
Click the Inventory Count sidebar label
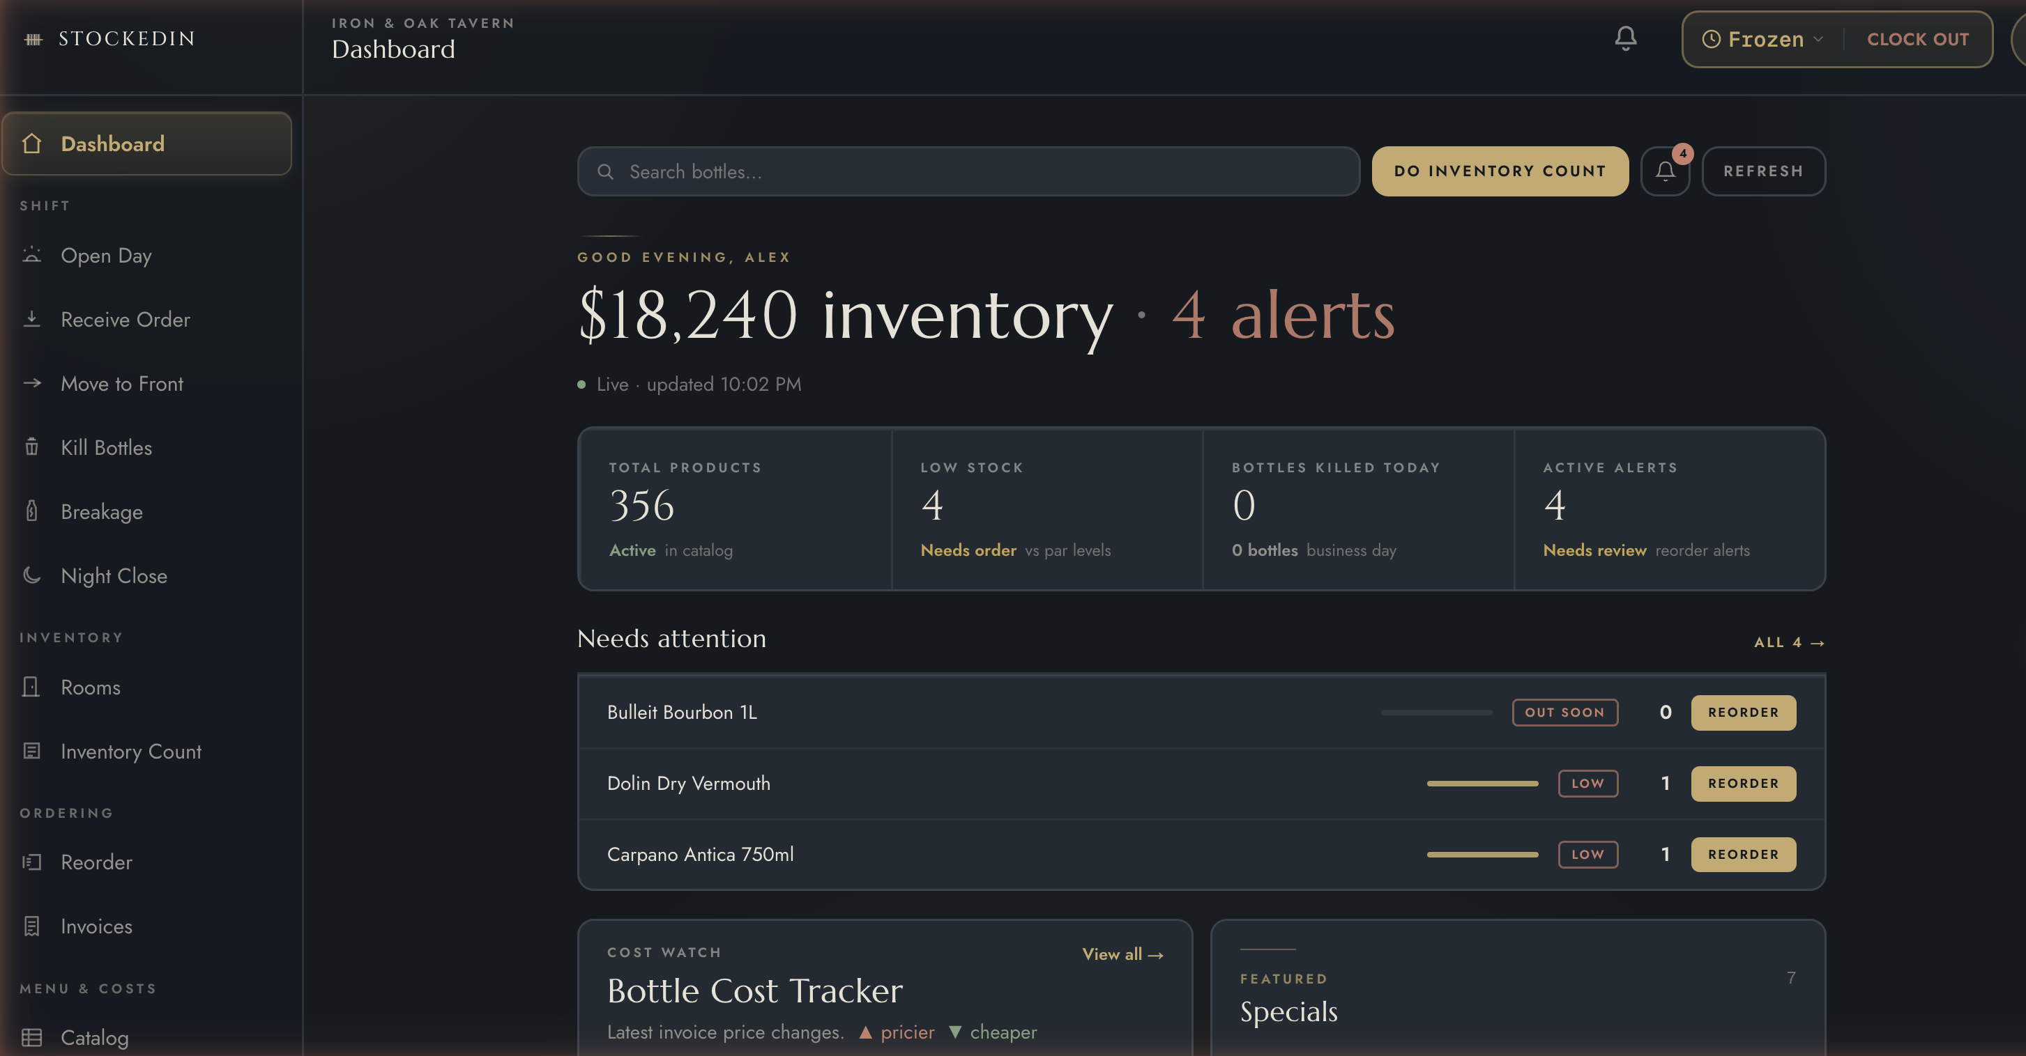[x=130, y=752]
